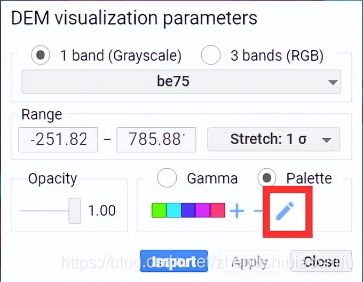This screenshot has width=363, height=282.
Task: Click the range minimum field -251.82
Action: point(58,139)
